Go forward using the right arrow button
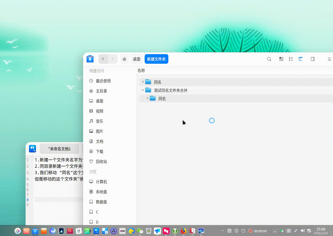This screenshot has width=333, height=236. pyautogui.click(x=113, y=59)
